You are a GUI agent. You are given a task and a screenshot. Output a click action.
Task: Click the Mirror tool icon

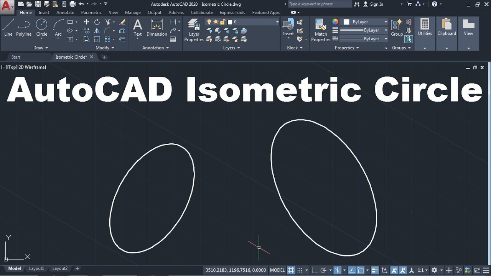click(97, 31)
